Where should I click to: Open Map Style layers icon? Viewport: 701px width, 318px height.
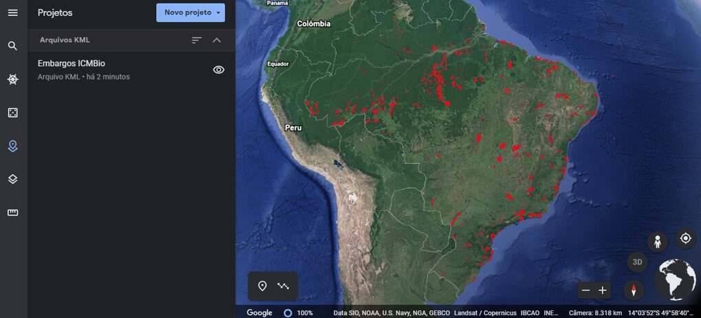tap(12, 179)
